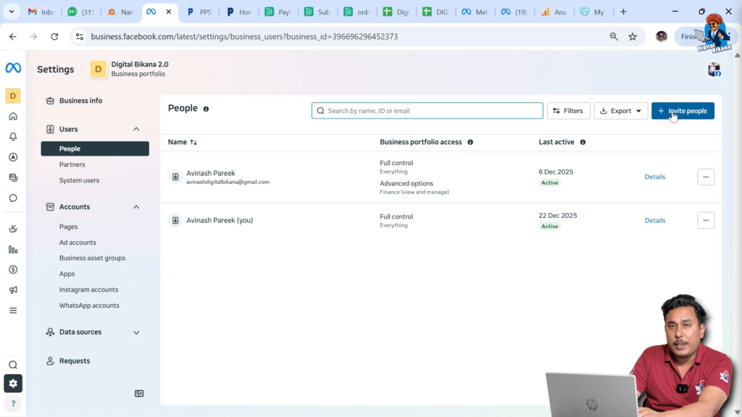Open the help question mark icon

click(x=13, y=403)
